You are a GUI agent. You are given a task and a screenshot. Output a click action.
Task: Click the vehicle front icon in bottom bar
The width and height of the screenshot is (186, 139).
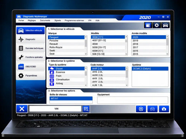click(x=153, y=109)
